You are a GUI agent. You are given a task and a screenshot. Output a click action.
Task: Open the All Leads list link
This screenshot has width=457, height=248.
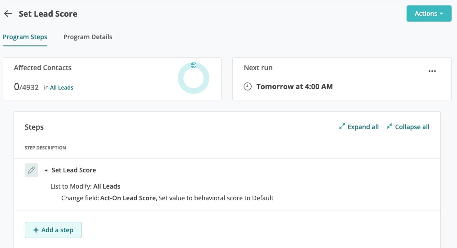(62, 88)
